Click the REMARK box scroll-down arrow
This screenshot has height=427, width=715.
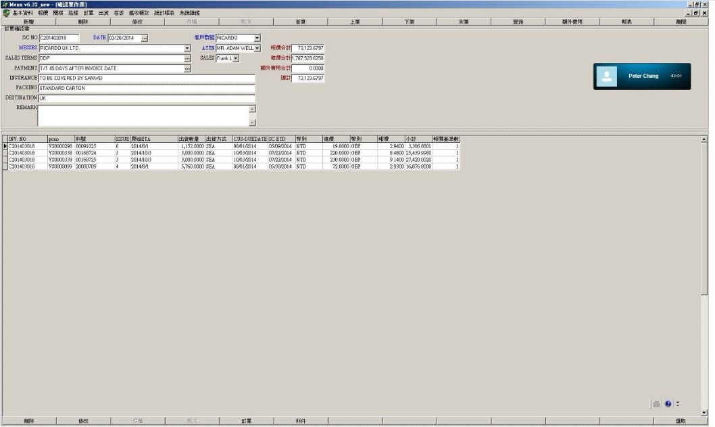click(252, 122)
